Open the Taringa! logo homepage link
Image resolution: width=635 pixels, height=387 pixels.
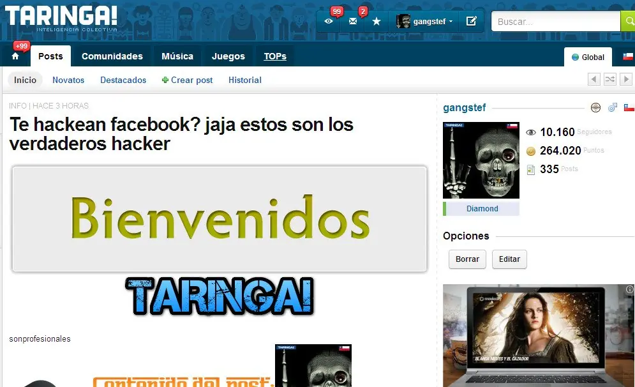click(61, 19)
